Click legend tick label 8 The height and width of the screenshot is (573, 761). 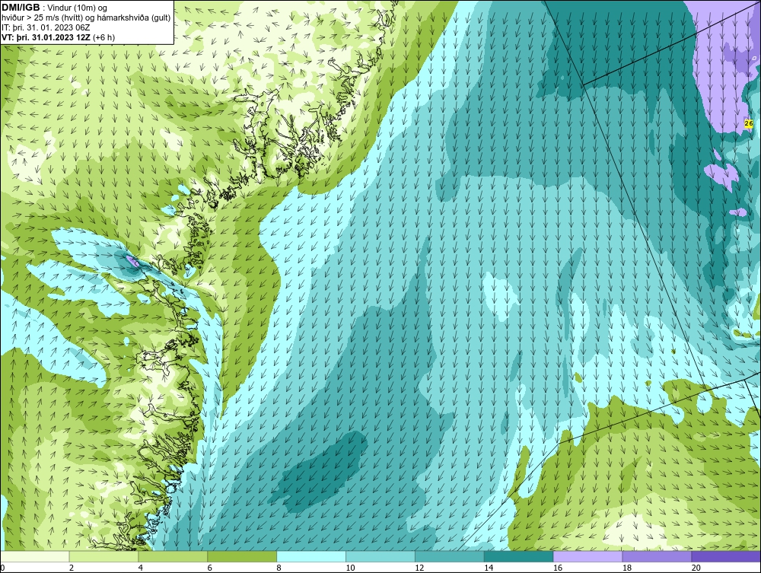pos(279,568)
